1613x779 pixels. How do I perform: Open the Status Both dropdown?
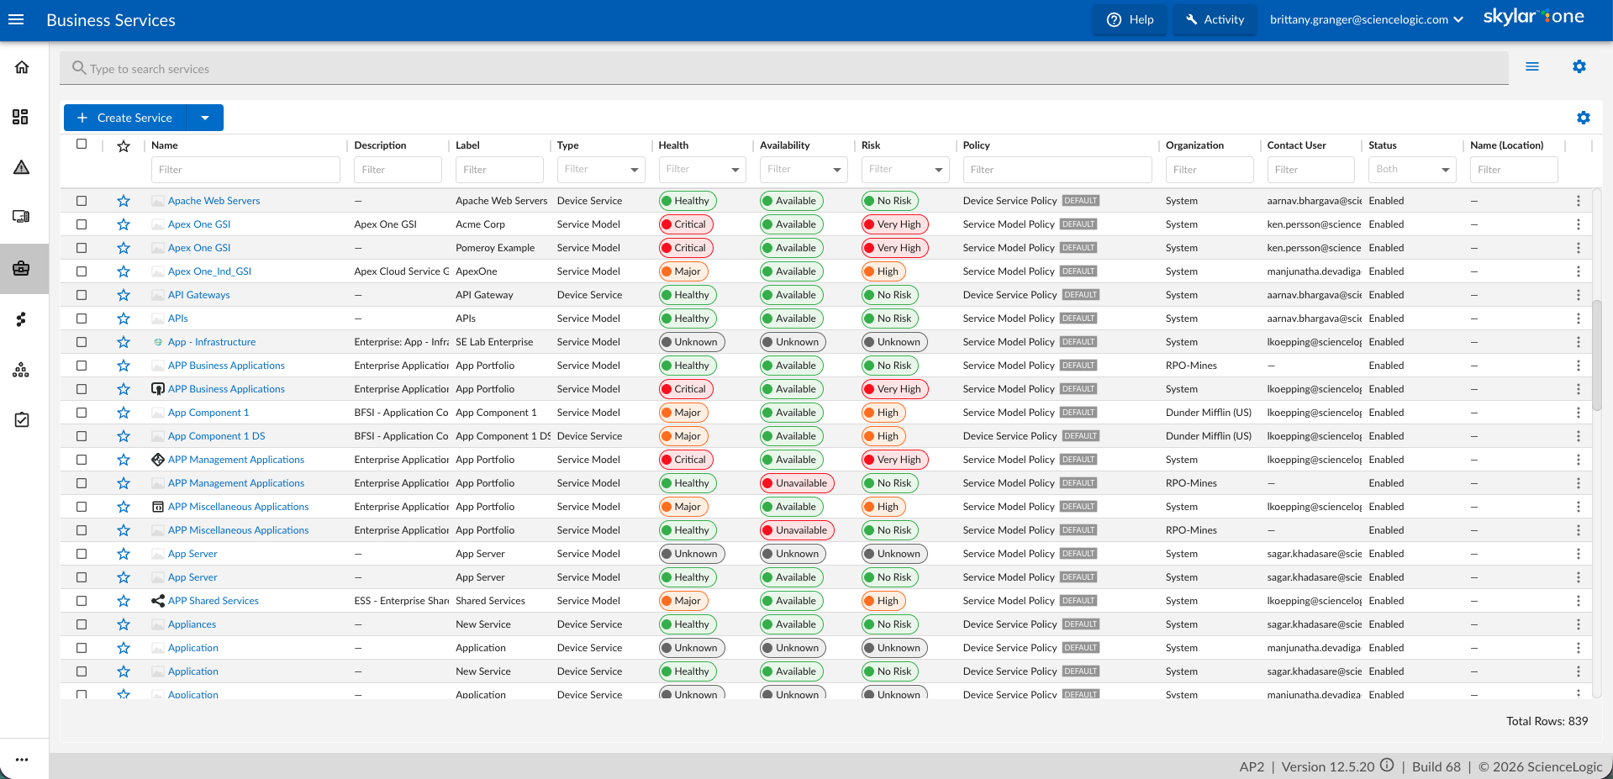(x=1412, y=170)
